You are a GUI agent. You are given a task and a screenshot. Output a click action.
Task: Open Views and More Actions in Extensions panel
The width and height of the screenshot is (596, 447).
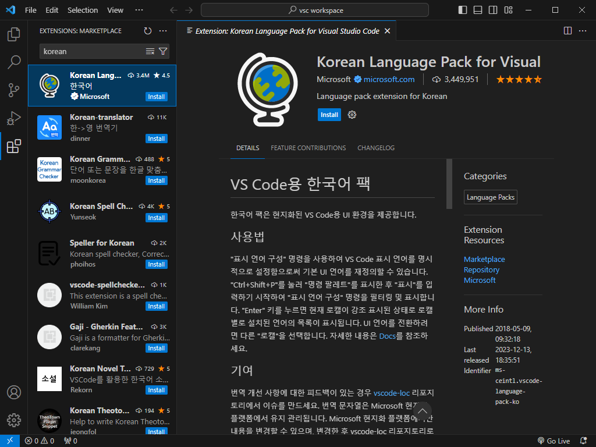(x=163, y=31)
